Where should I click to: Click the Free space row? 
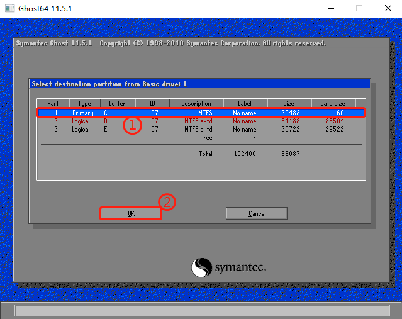pos(201,137)
